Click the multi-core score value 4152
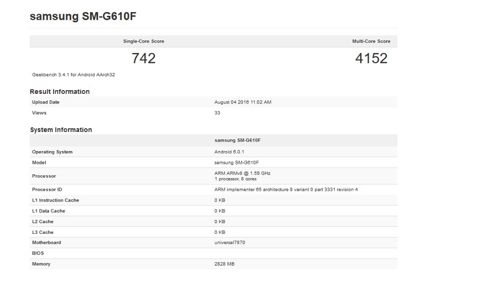Image resolution: width=504 pixels, height=291 pixels. click(371, 58)
